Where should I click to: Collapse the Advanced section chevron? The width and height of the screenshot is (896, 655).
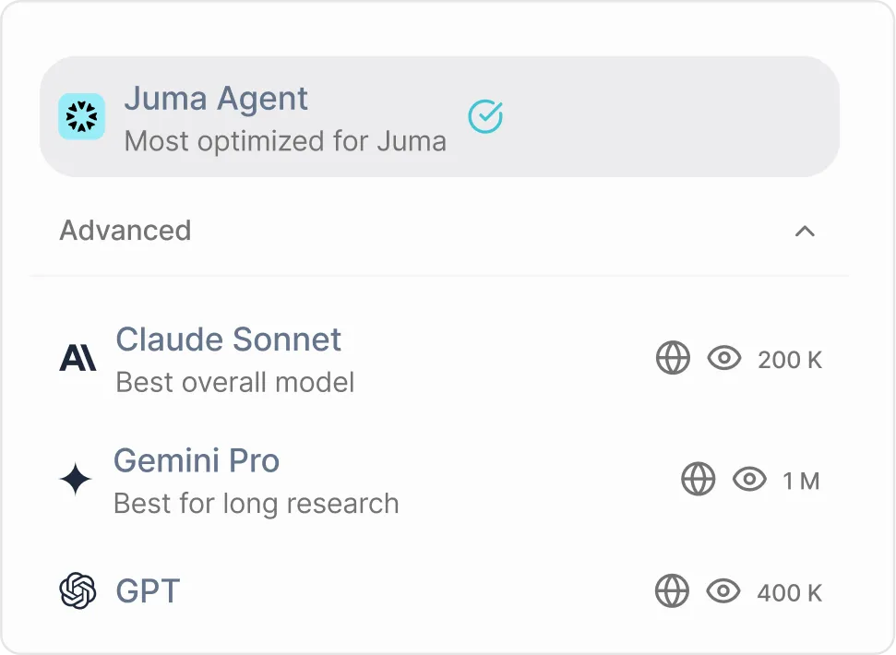tap(806, 232)
